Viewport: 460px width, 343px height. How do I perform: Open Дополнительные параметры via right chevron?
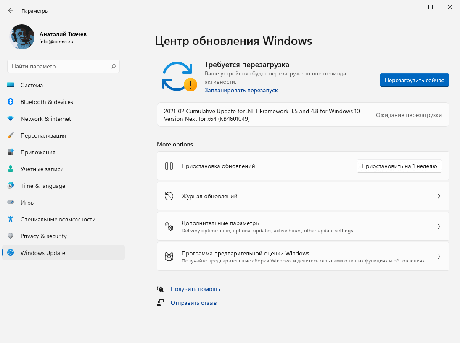439,226
